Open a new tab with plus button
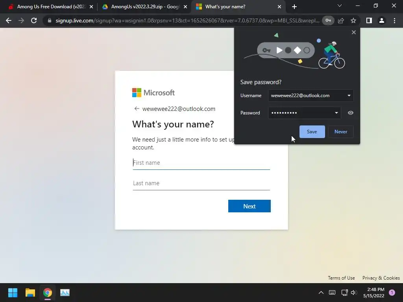This screenshot has height=302, width=403. [294, 7]
